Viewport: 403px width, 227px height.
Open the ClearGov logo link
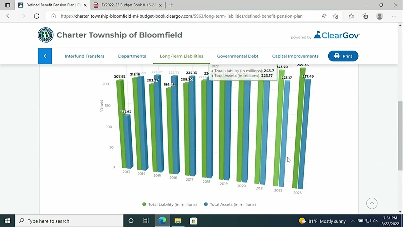click(337, 35)
